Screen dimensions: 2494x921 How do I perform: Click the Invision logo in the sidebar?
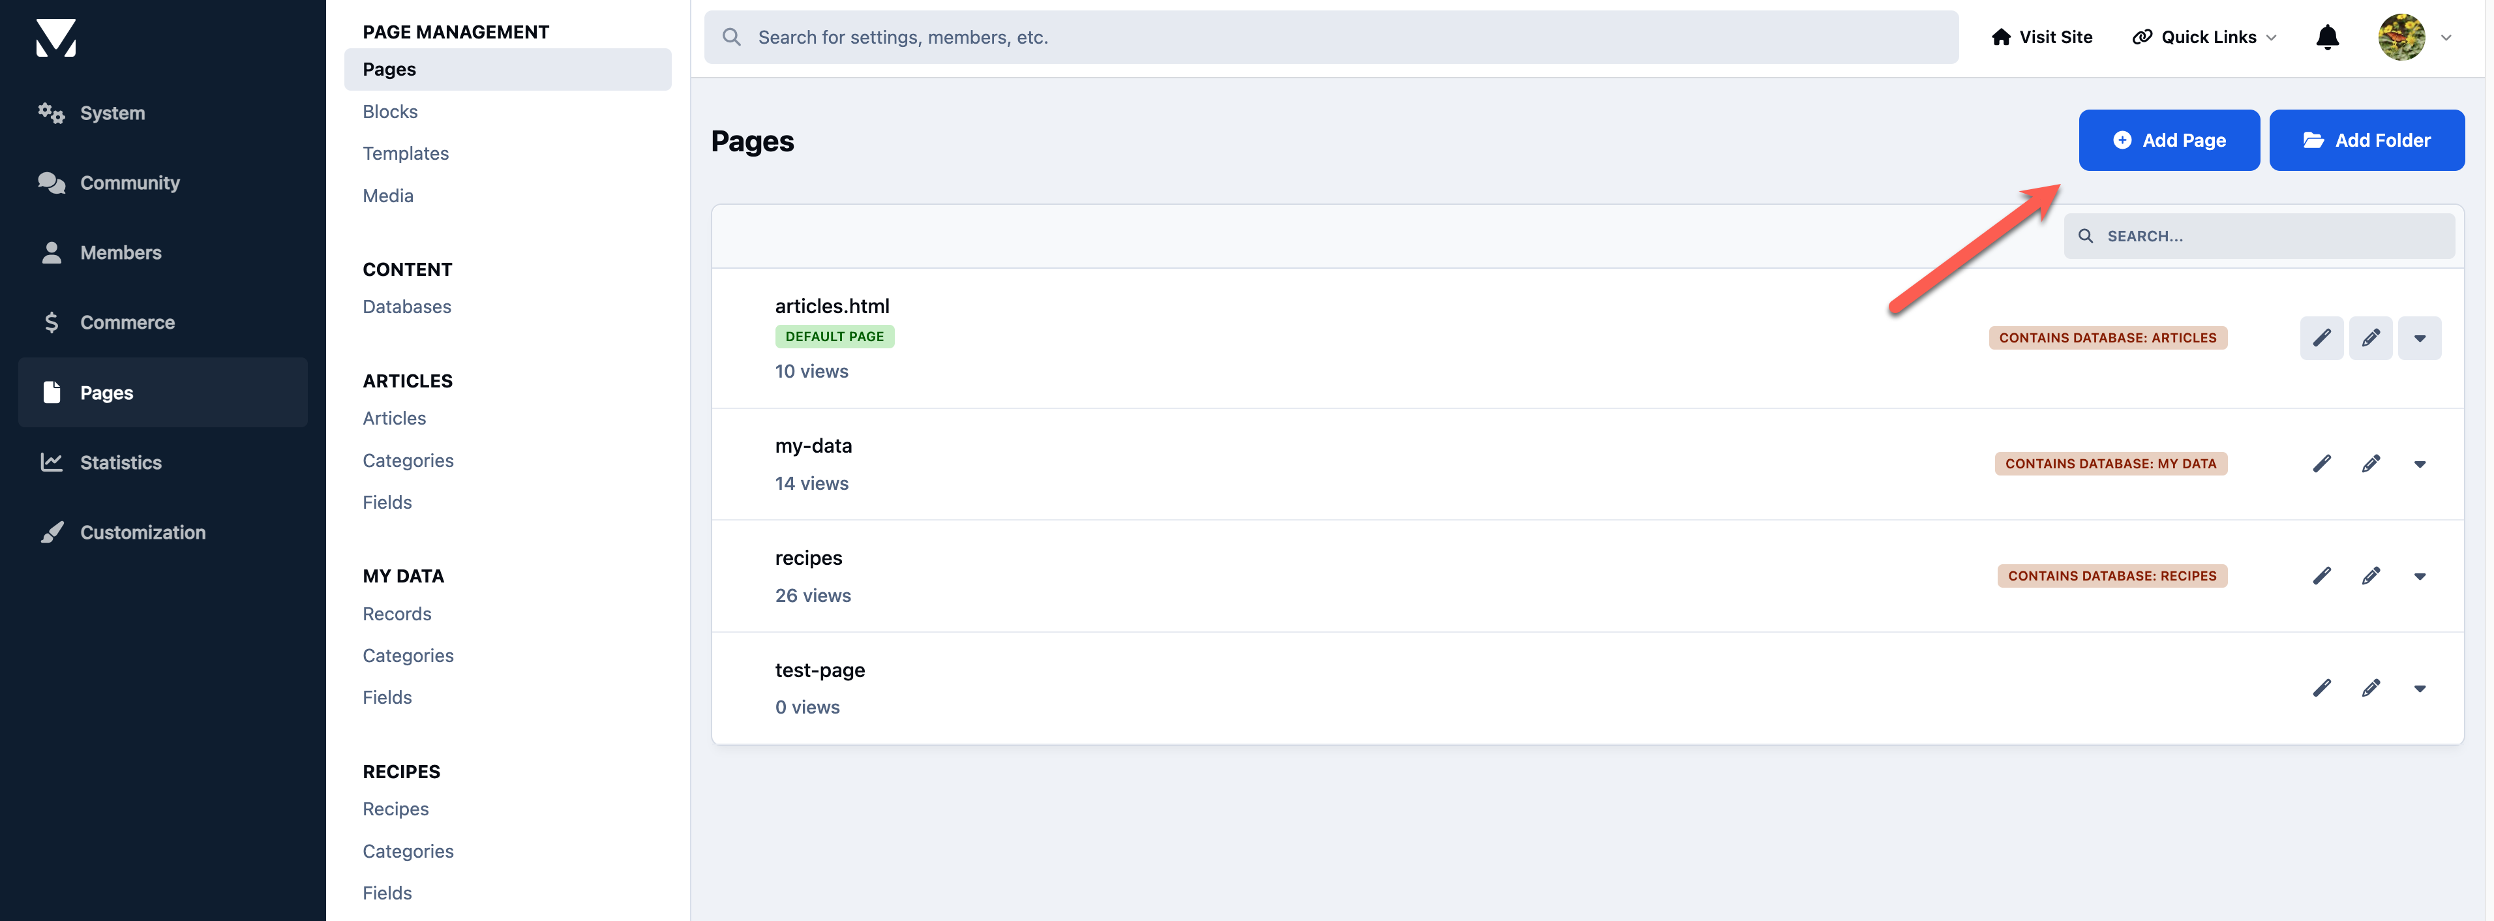pos(55,38)
